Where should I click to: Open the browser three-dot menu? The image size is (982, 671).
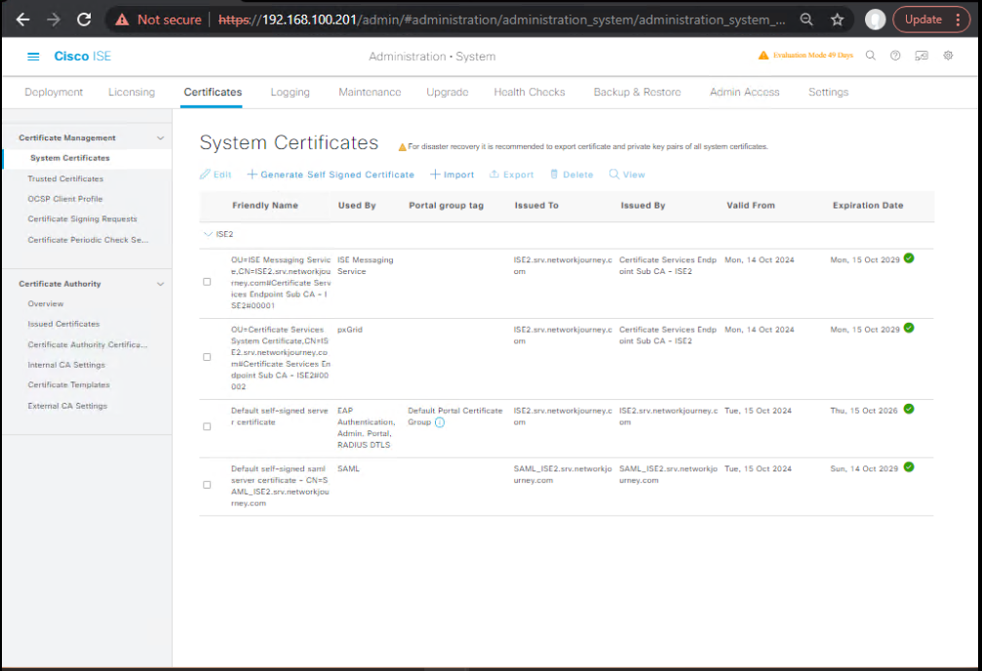(959, 20)
